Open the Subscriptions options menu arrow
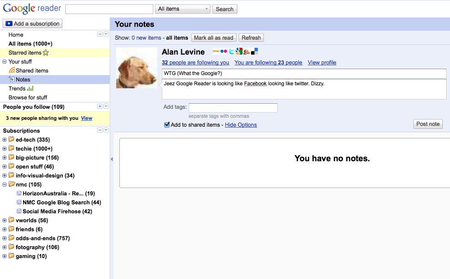The height and width of the screenshot is (279, 450). pos(106,130)
